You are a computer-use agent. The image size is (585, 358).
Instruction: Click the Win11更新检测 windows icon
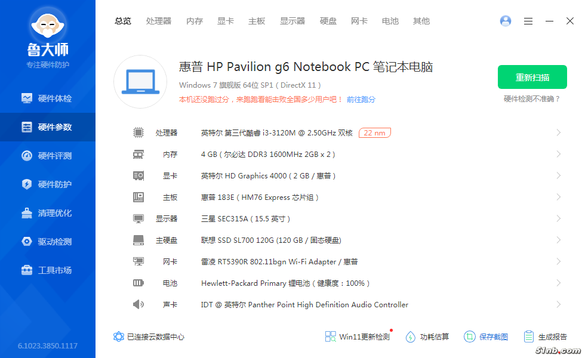[330, 337]
